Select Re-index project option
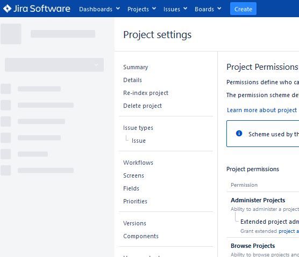This screenshot has height=257, width=299. point(146,93)
